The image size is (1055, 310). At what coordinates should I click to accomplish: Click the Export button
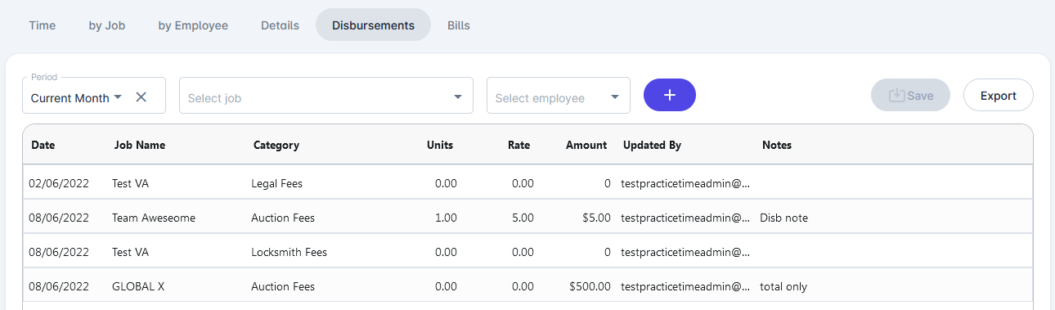[x=998, y=95]
